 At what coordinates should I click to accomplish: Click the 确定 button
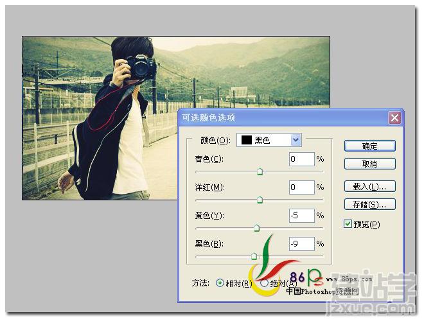click(x=369, y=146)
